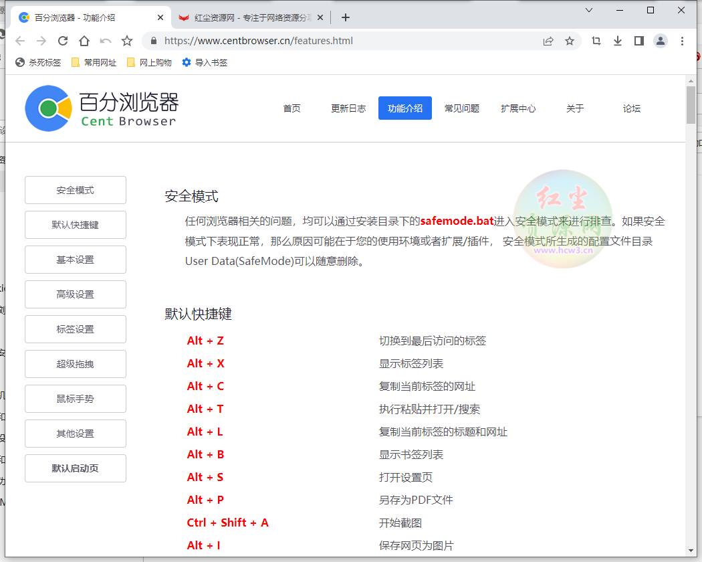This screenshot has height=562, width=702.
Task: Click the screenshot crop icon in toolbar
Action: [x=596, y=41]
